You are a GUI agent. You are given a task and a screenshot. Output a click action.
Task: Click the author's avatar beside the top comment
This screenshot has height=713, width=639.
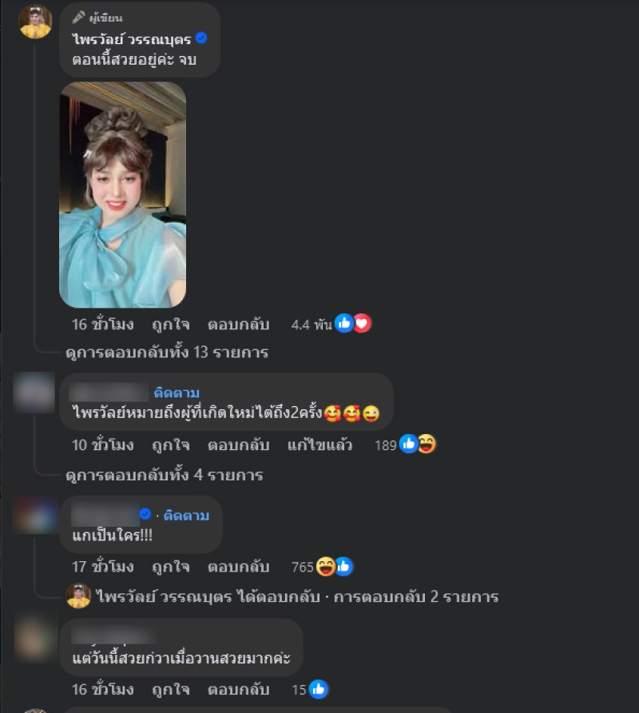click(35, 22)
